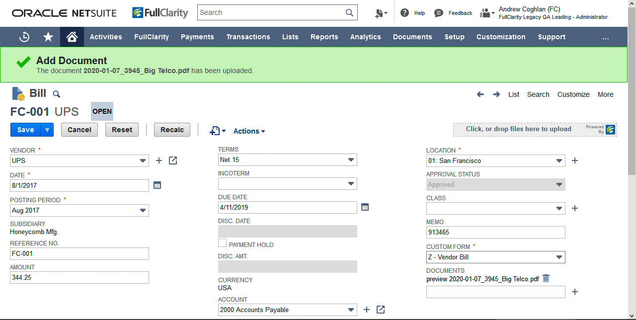
Task: Enable the Payment Hold checkbox
Action: pos(222,242)
